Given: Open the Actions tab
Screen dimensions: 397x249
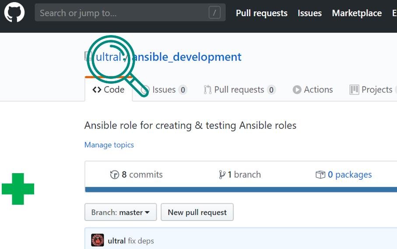Looking at the screenshot, I should [313, 89].
